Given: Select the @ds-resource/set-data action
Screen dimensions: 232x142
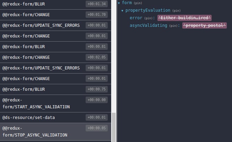Looking at the screenshot, I should [29, 117].
